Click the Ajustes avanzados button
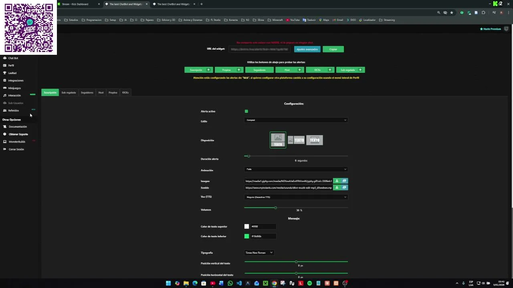 point(307,49)
